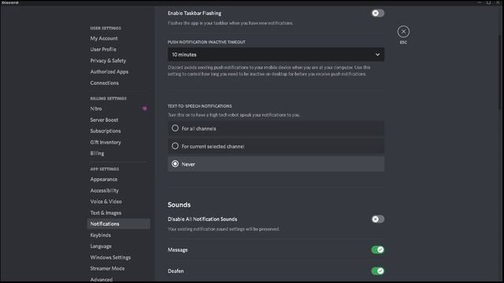The image size is (504, 283).
Task: Click the push timeout dropdown chevron arrow
Action: point(377,54)
